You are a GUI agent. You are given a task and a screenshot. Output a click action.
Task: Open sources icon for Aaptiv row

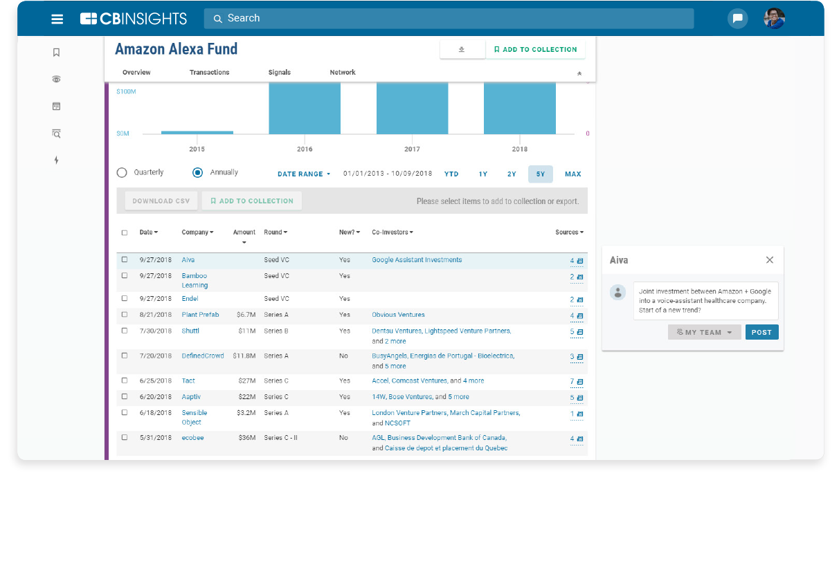[x=580, y=398]
